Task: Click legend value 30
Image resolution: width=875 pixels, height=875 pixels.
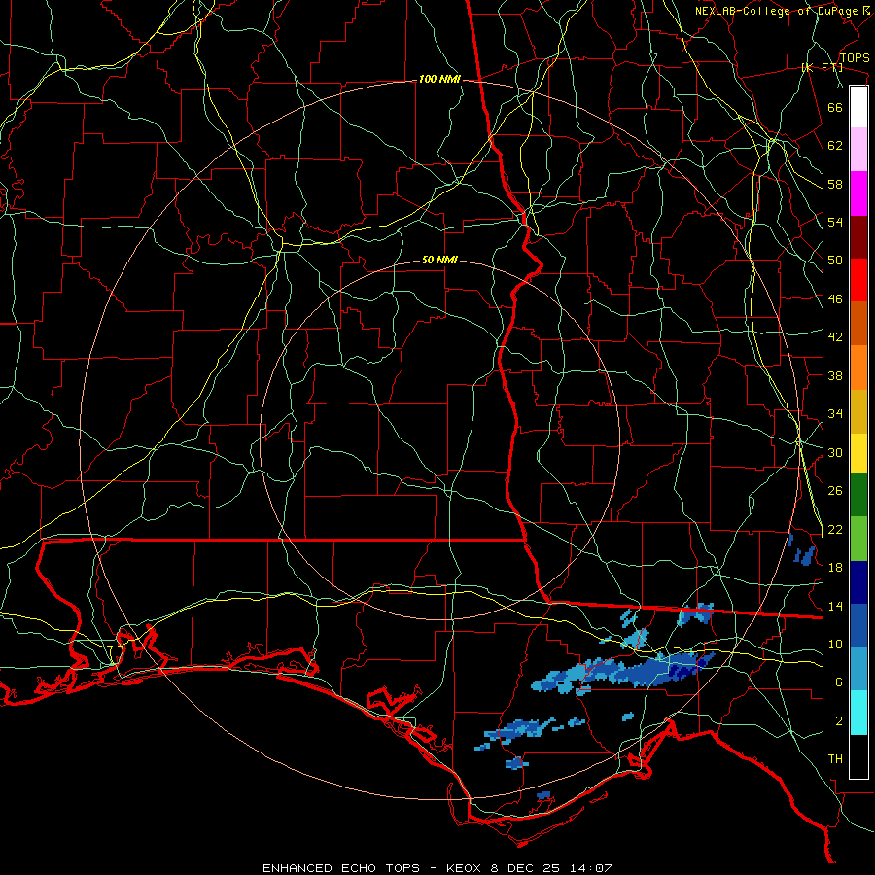Action: [x=835, y=452]
